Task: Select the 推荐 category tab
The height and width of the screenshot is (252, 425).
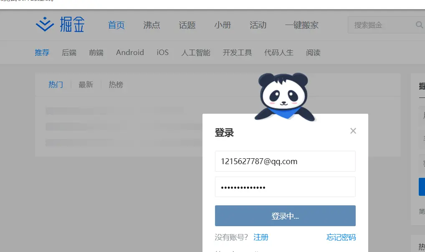Action: point(42,52)
